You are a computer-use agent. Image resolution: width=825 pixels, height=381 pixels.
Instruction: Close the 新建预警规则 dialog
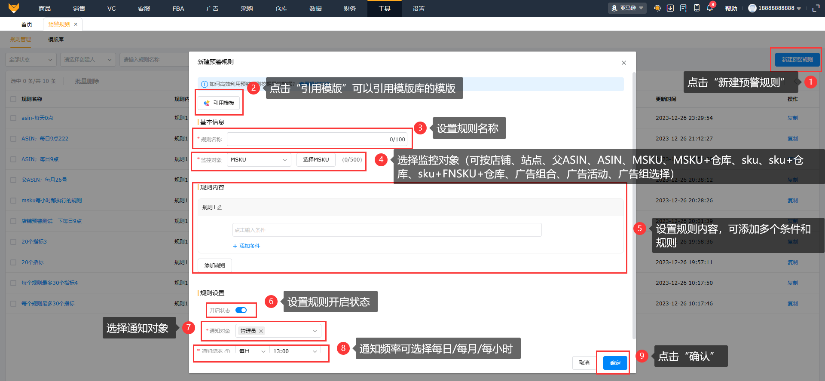(624, 63)
